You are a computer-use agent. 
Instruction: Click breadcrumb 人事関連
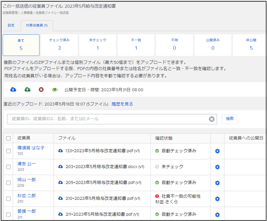[x=26, y=13]
